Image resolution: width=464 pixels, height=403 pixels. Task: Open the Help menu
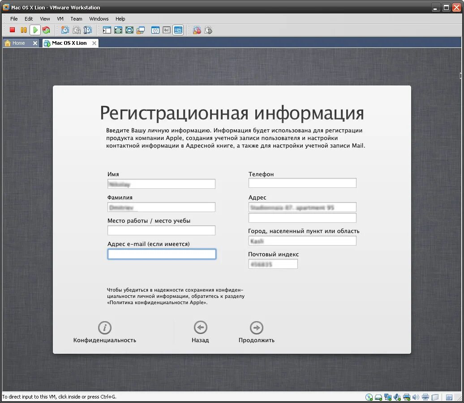(x=120, y=19)
